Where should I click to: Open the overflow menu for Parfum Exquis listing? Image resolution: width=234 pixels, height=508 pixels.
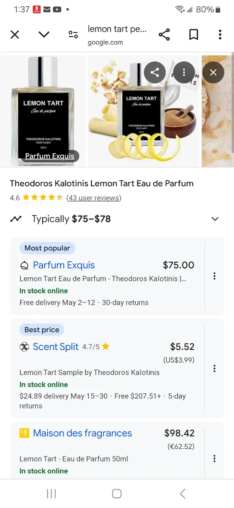coord(214,276)
